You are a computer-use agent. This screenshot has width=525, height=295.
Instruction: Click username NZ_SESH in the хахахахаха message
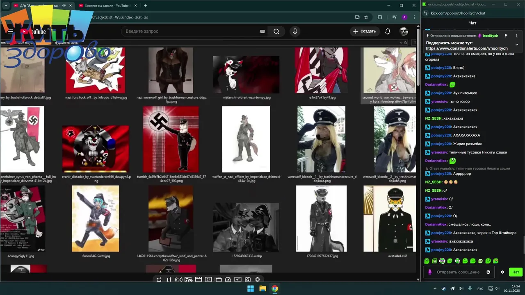(x=434, y=118)
